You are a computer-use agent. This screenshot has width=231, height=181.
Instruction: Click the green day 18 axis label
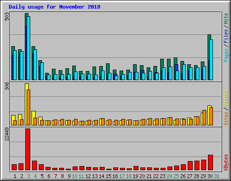click(x=129, y=176)
